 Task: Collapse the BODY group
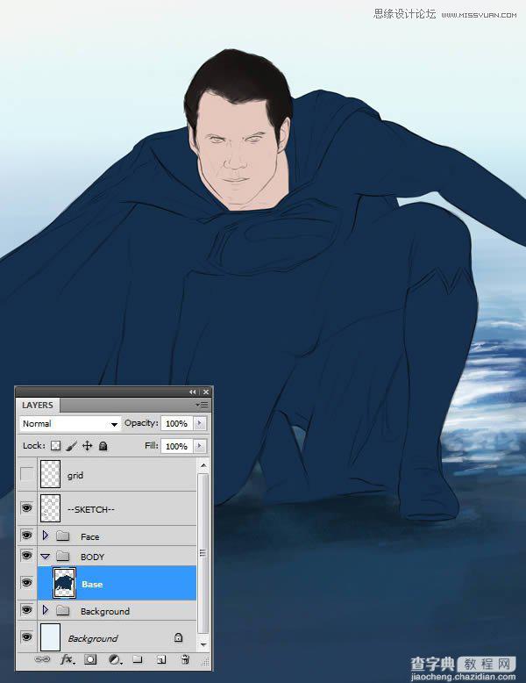click(46, 557)
